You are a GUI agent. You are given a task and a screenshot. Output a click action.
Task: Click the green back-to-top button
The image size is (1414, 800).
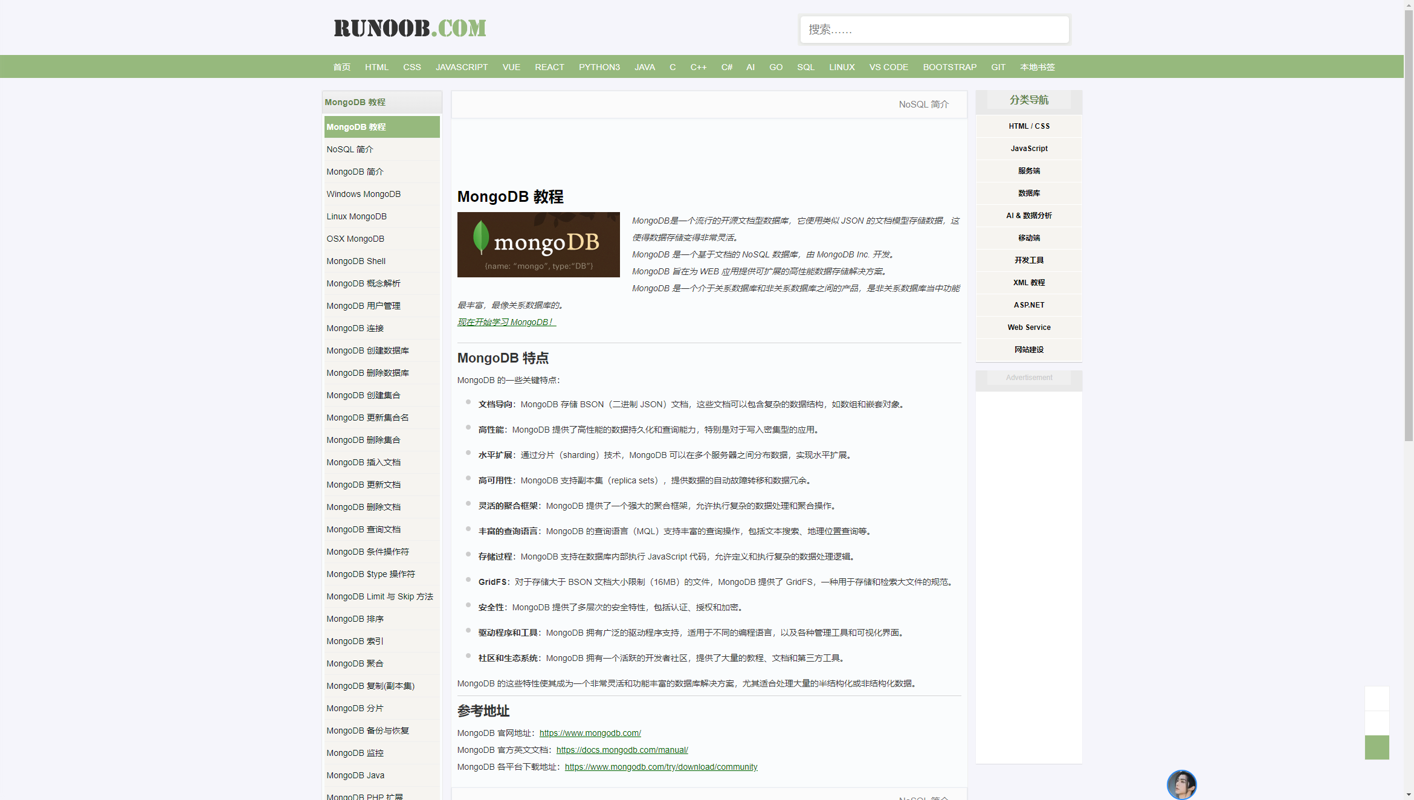tap(1377, 747)
